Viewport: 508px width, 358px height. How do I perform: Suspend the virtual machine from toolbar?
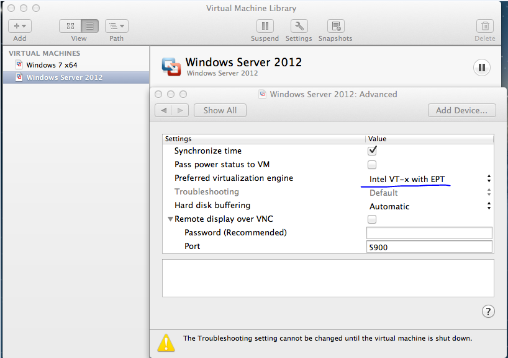265,26
